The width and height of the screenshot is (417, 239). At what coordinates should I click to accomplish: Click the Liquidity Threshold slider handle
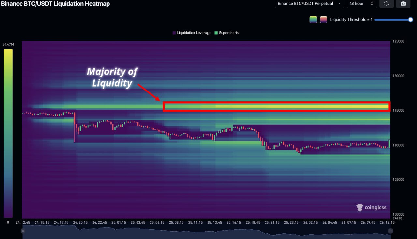click(410, 20)
